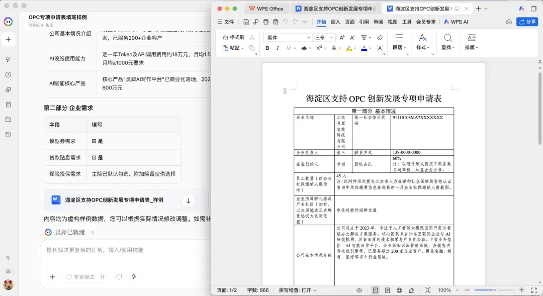The height and width of the screenshot is (296, 543).
Task: Increase font size with A+ icon
Action: click(x=342, y=37)
